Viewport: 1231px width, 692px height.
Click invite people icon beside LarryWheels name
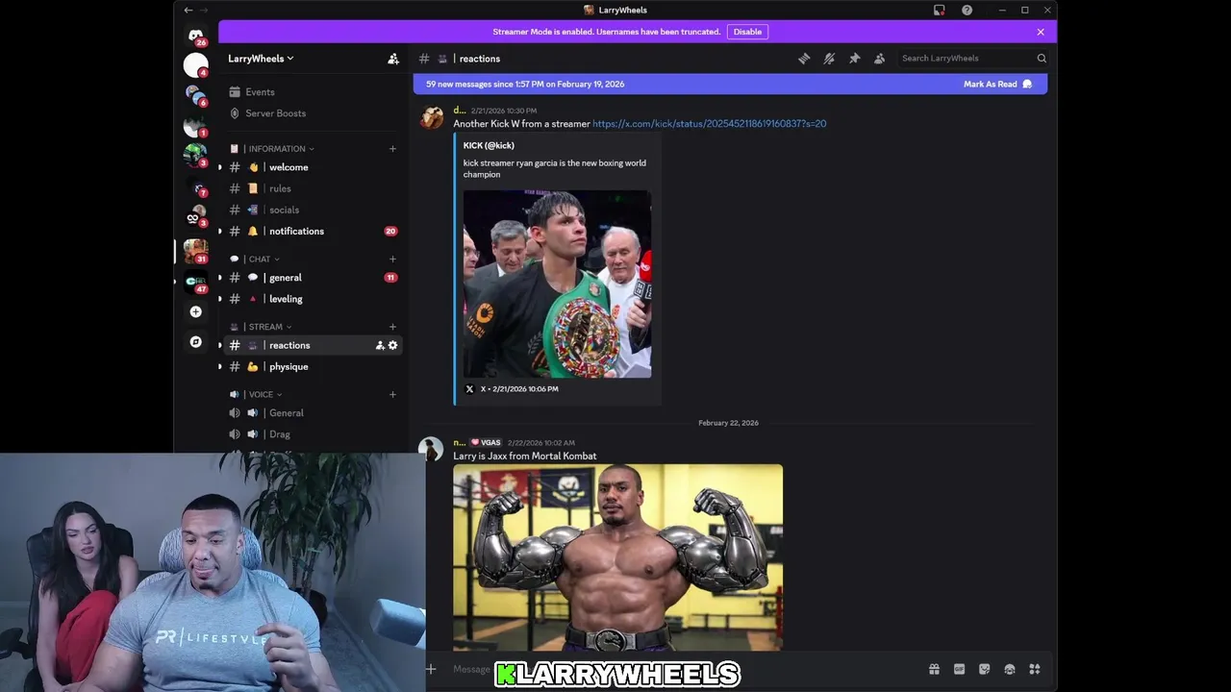(x=393, y=59)
